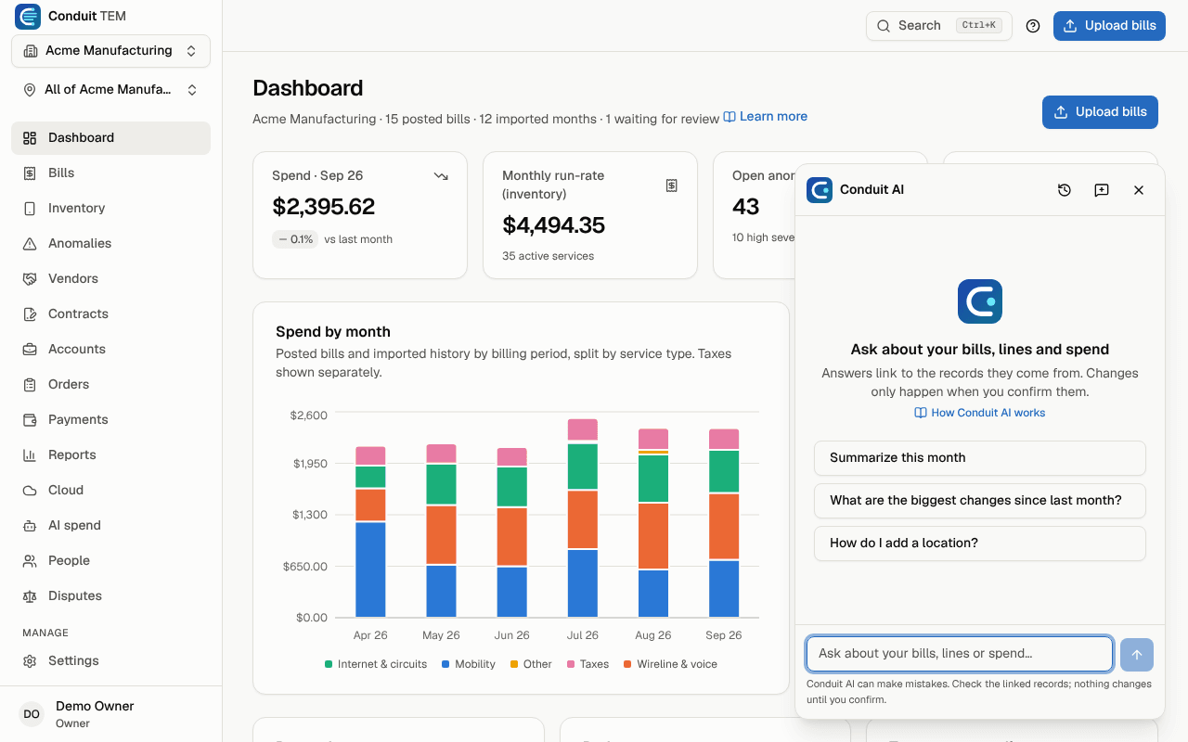
Task: Click the top bar Upload bills button
Action: click(1109, 26)
